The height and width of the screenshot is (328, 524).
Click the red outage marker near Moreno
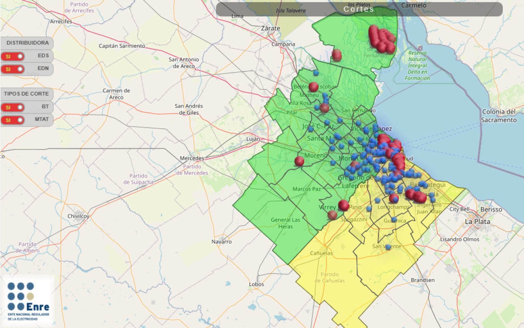tap(299, 161)
